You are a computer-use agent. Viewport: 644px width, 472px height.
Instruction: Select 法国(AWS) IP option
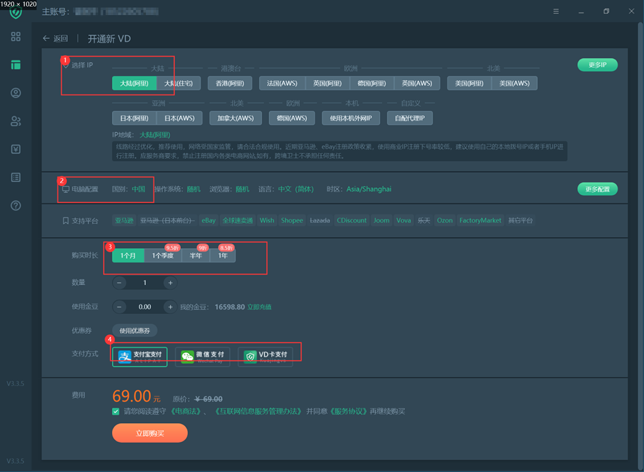coord(282,84)
